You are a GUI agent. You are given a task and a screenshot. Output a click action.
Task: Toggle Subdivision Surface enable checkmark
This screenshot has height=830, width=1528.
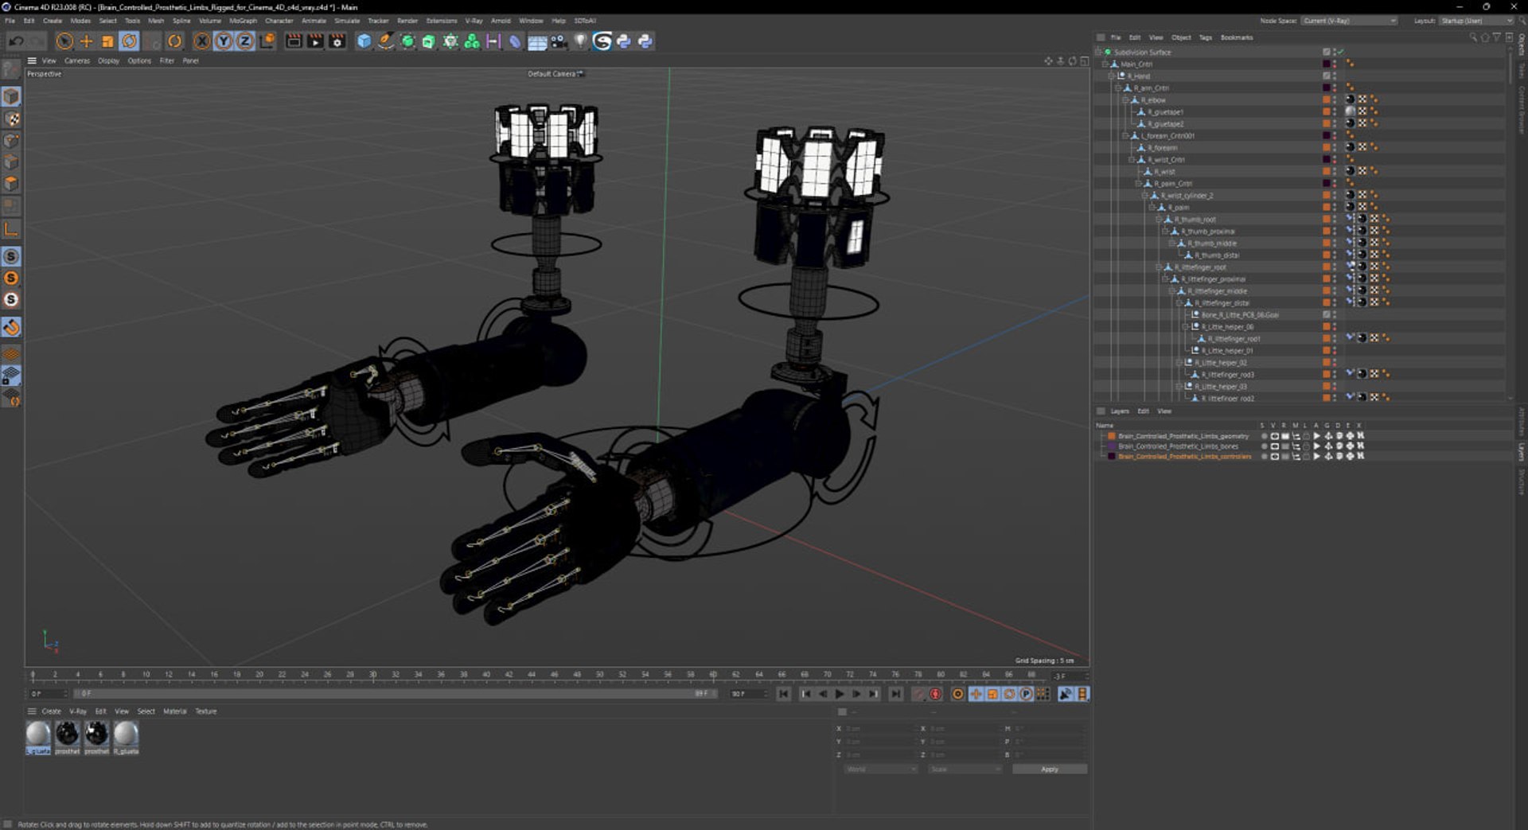1341,53
